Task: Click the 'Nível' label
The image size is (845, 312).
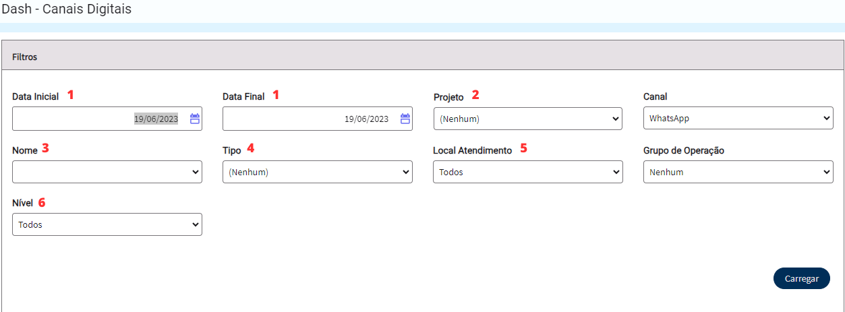Action: point(22,202)
